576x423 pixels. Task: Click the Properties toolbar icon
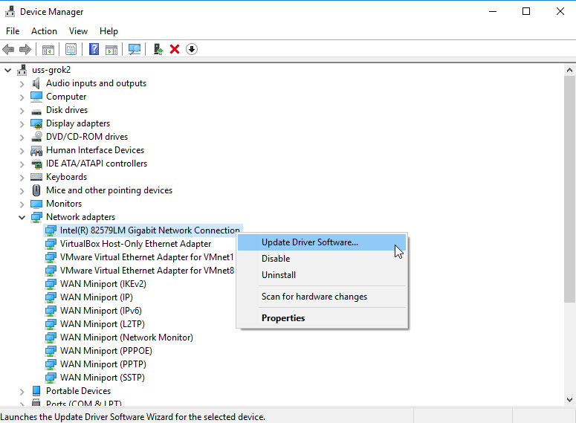click(71, 49)
